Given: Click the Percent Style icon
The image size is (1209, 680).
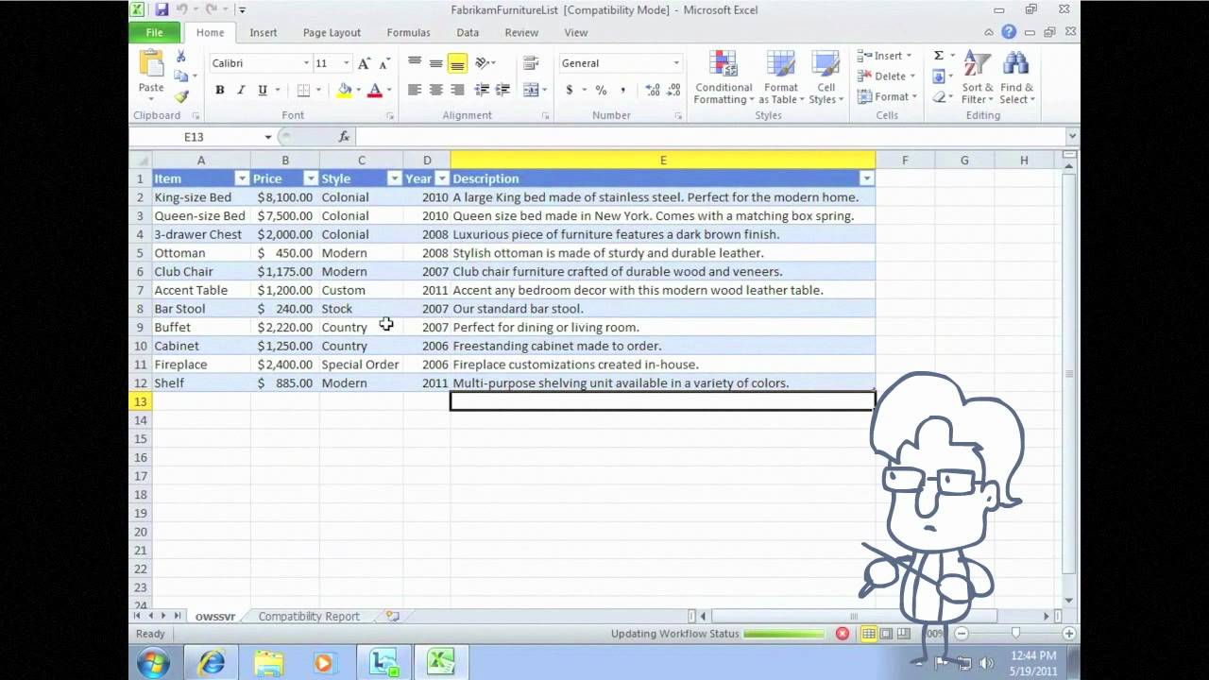Looking at the screenshot, I should [601, 90].
